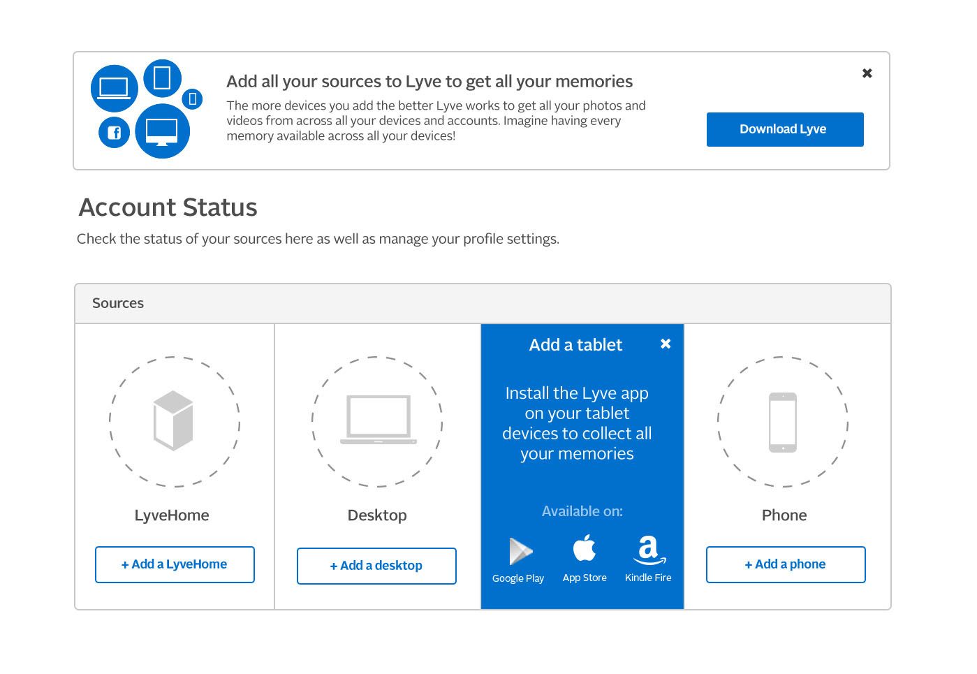Open the Amazon Kindle Fire icon
The width and height of the screenshot is (977, 674).
coord(649,550)
